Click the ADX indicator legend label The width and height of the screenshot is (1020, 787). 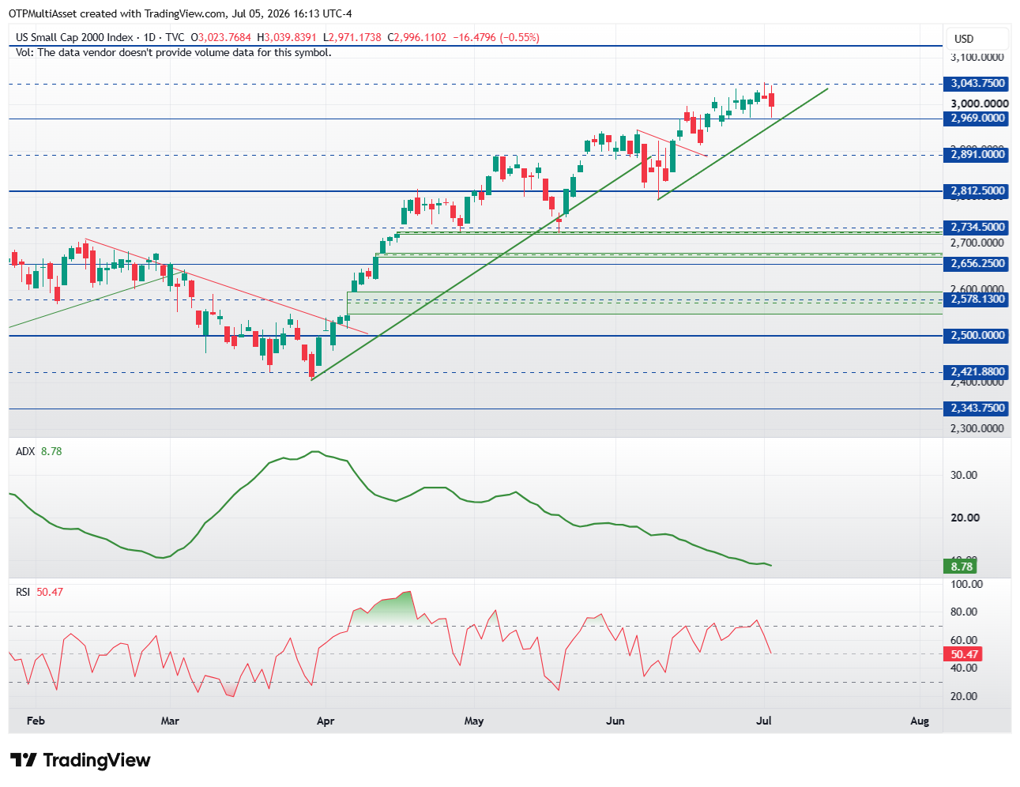pos(25,451)
